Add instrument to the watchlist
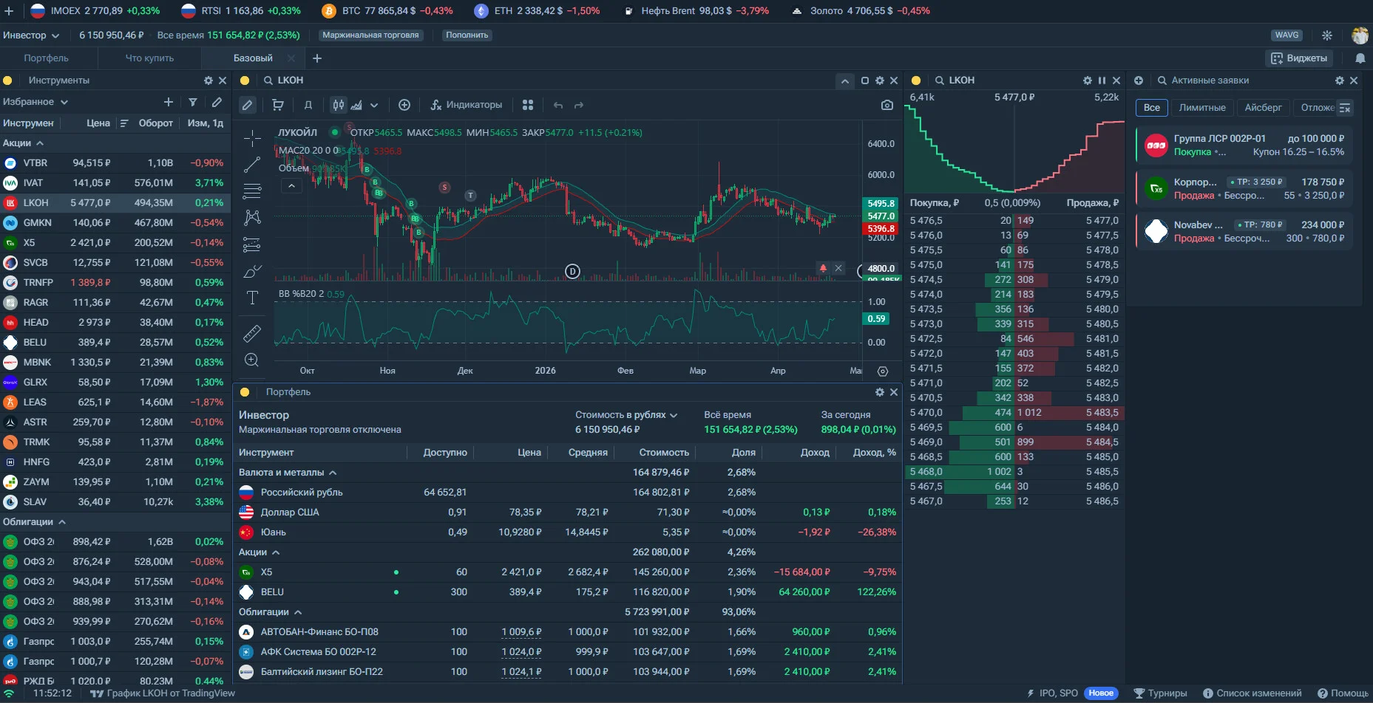Screen dimensions: 1373x703 click(x=169, y=102)
